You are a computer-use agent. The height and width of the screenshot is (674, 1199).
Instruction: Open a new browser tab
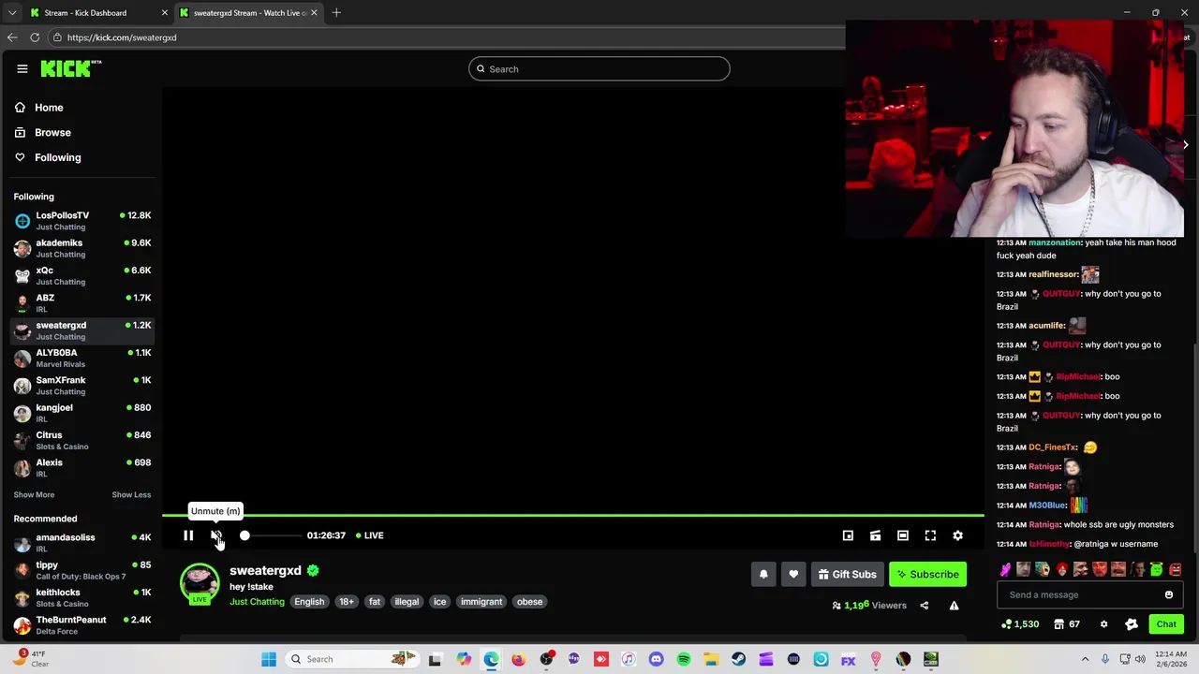click(336, 13)
